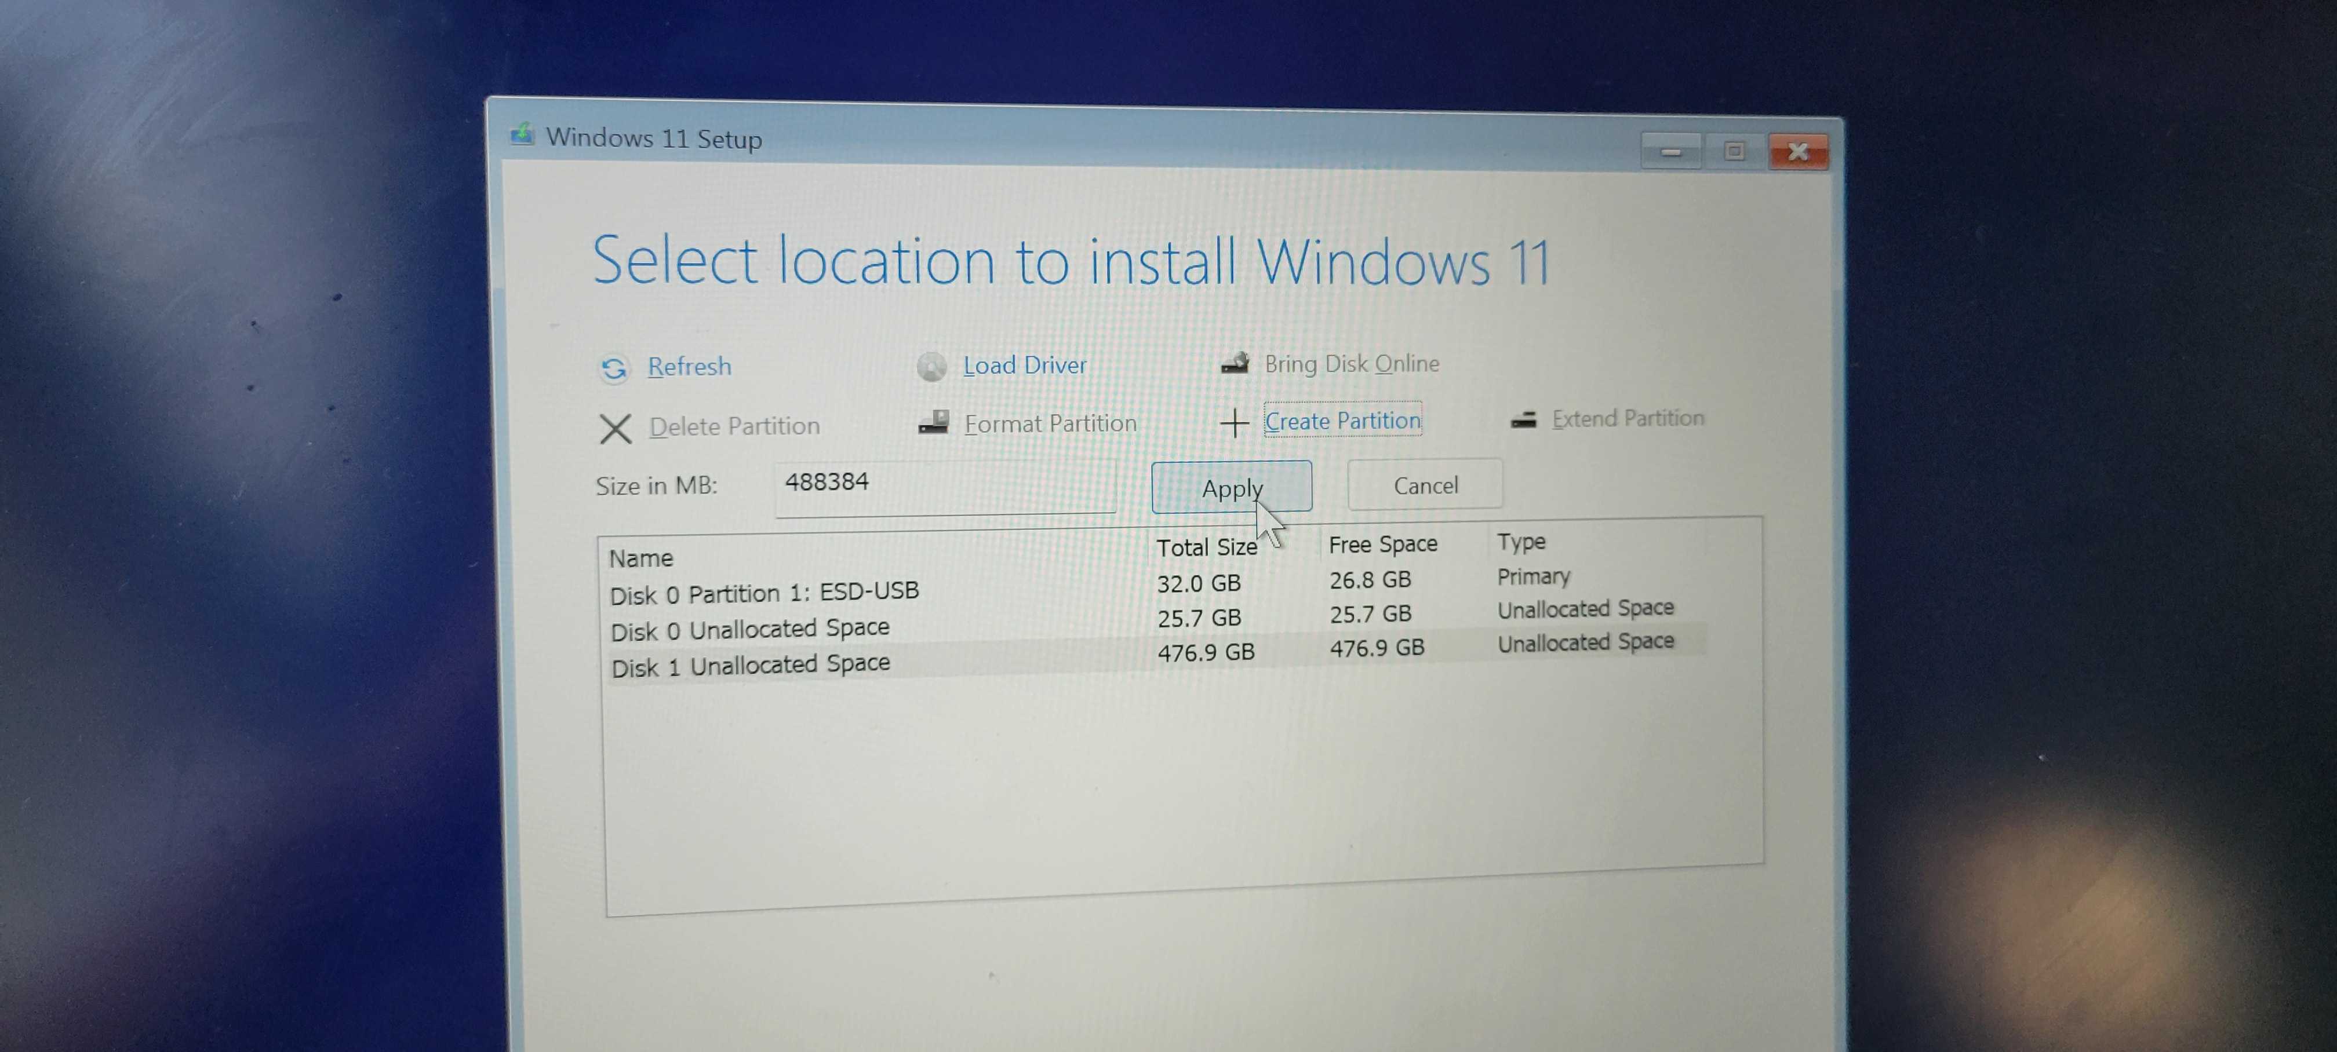This screenshot has height=1052, width=2337.
Task: Click the Delete Partition X icon
Action: [x=615, y=428]
